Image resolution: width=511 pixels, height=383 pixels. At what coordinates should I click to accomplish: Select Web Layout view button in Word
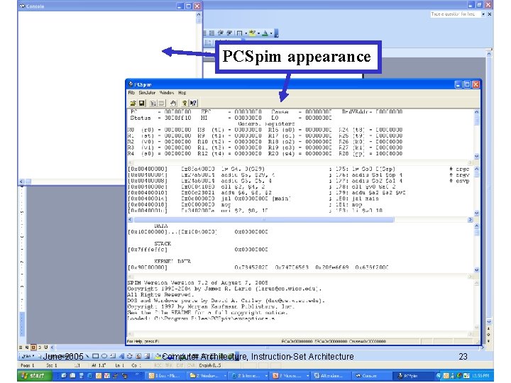point(27,347)
